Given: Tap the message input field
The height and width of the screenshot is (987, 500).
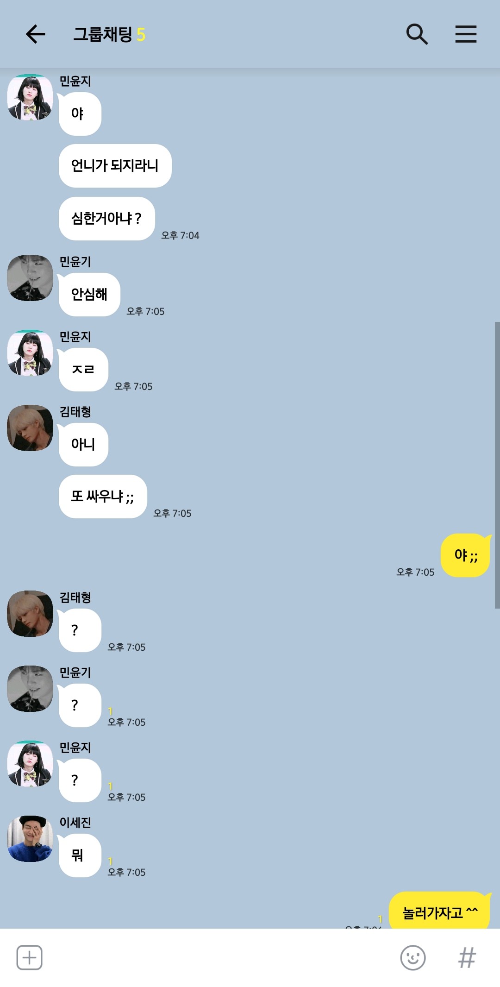Looking at the screenshot, I should click(220, 957).
